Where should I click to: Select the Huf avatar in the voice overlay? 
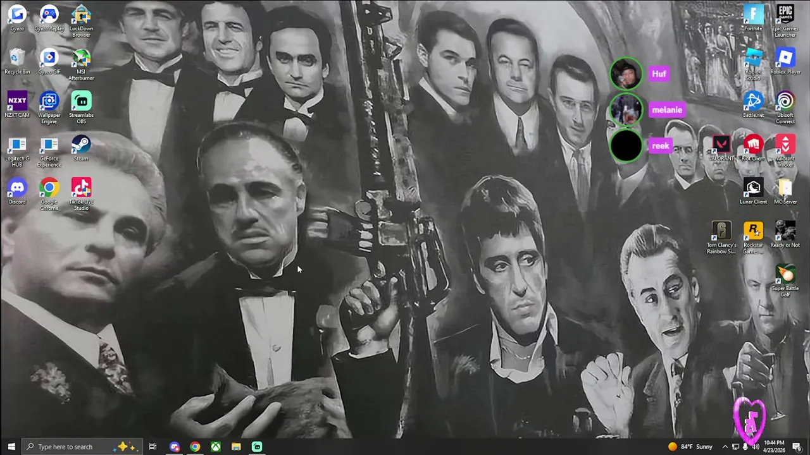click(x=626, y=74)
